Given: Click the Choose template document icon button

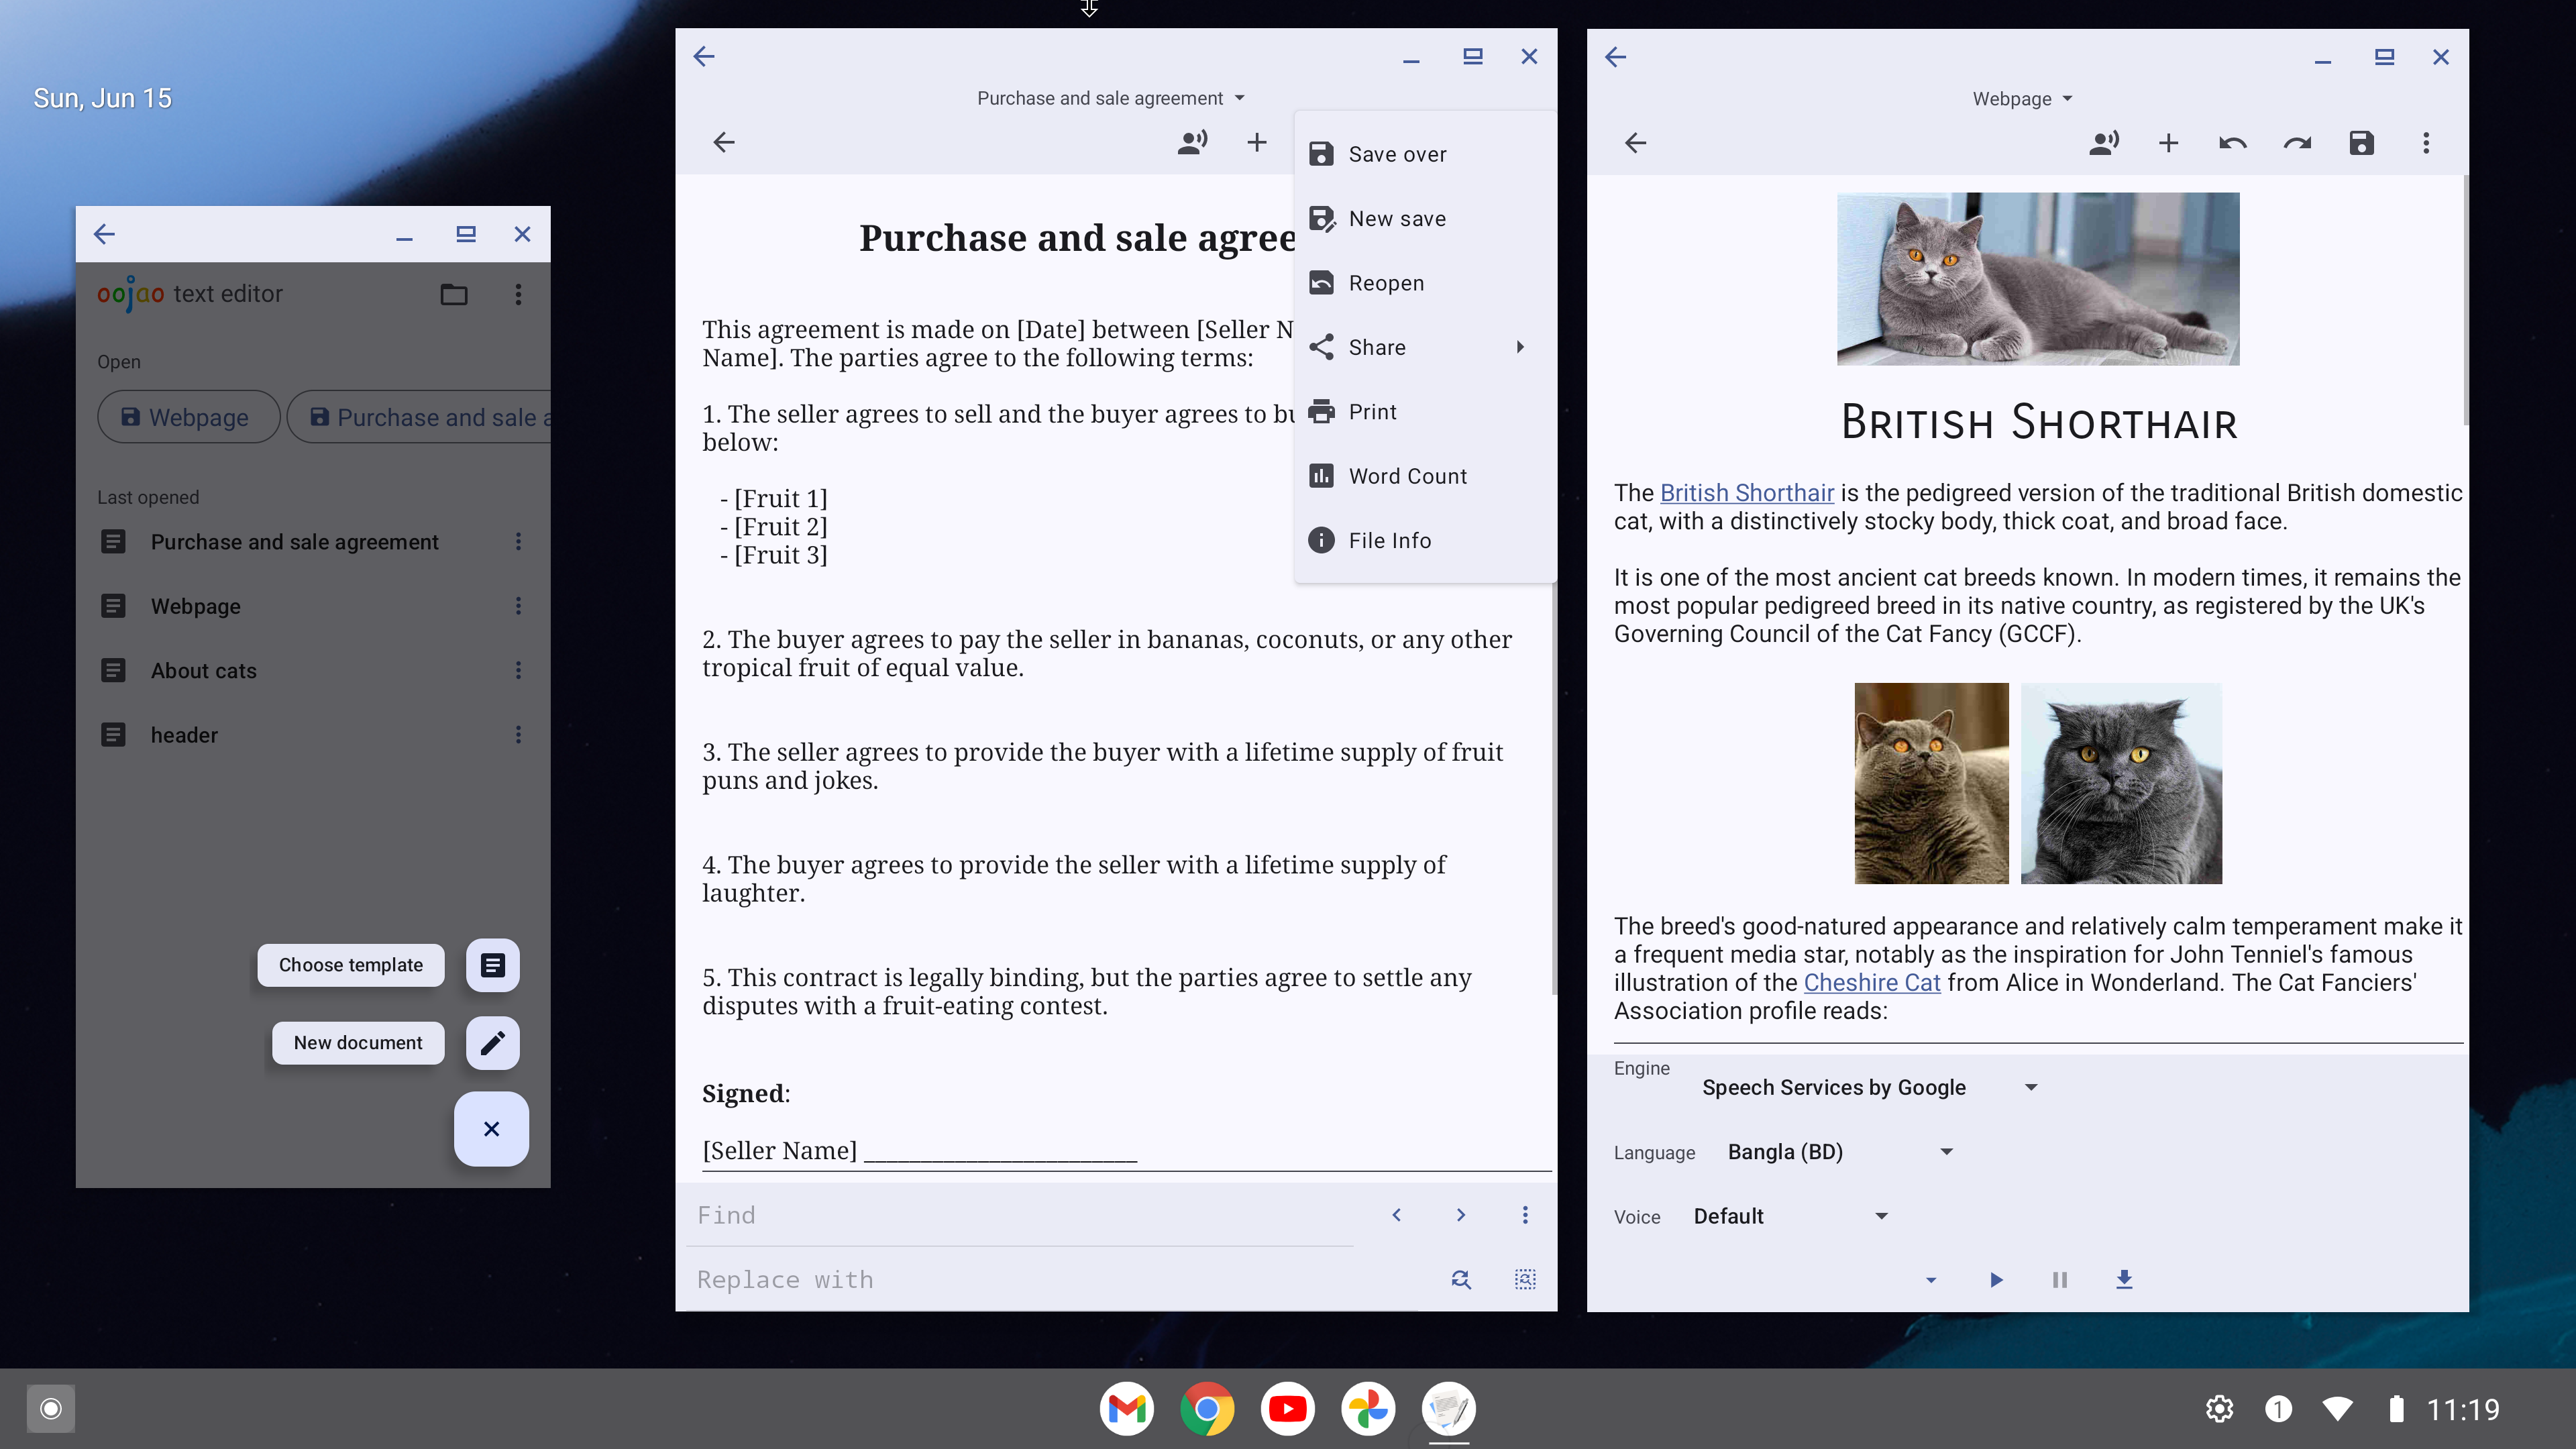Looking at the screenshot, I should [492, 965].
